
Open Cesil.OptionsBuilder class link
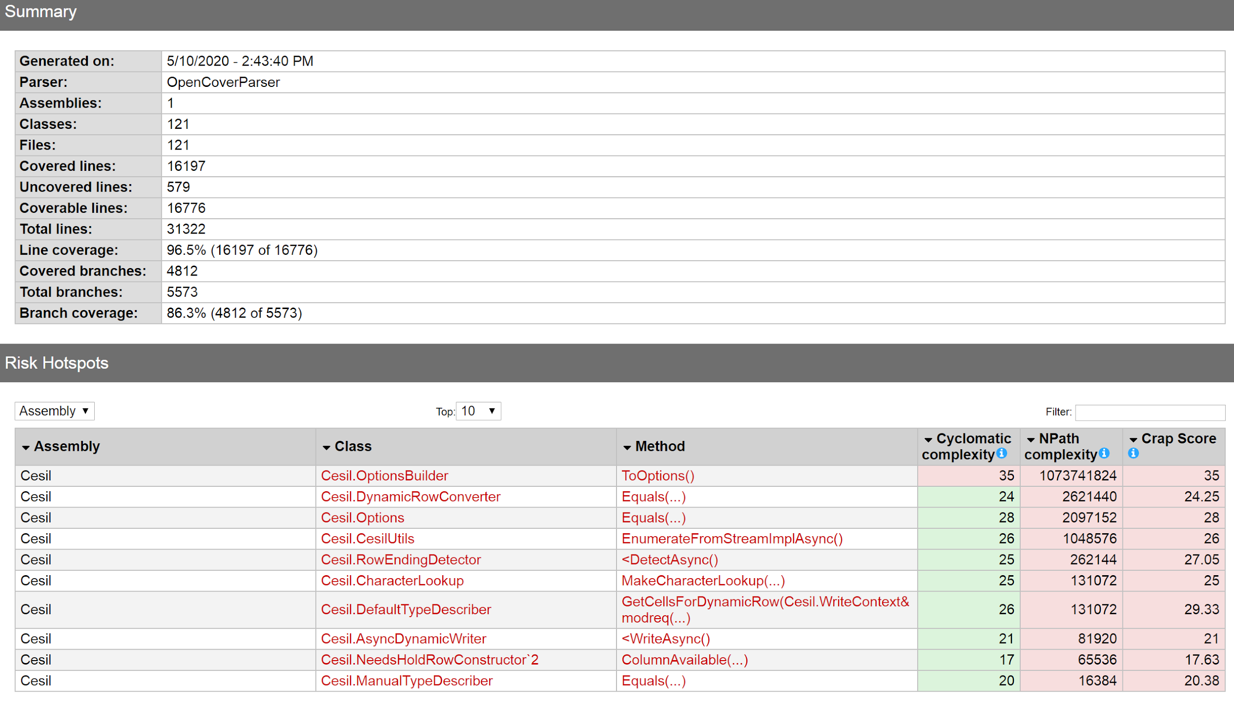(384, 475)
